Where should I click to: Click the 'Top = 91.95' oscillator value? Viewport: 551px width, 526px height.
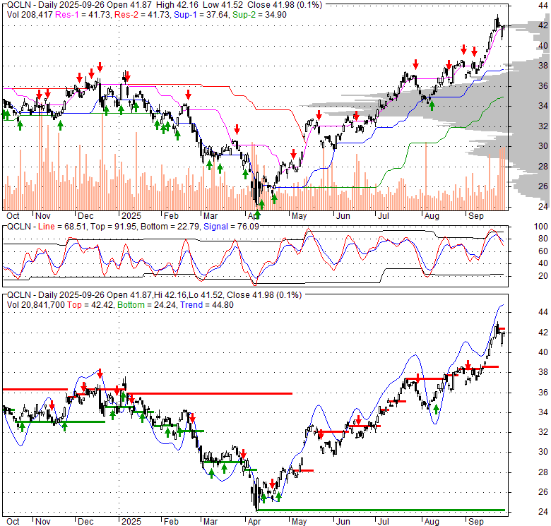[114, 227]
